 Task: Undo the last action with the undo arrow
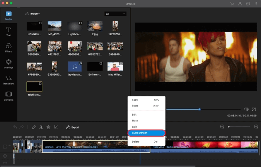pos(15,127)
